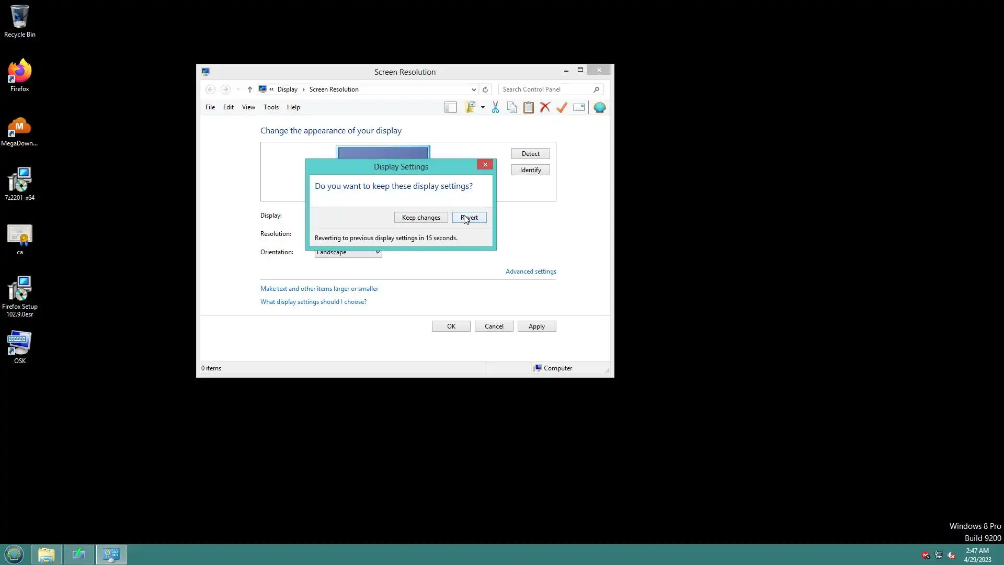Viewport: 1004px width, 565px height.
Task: Click the Cut scissors toolbar icon
Action: click(x=495, y=107)
